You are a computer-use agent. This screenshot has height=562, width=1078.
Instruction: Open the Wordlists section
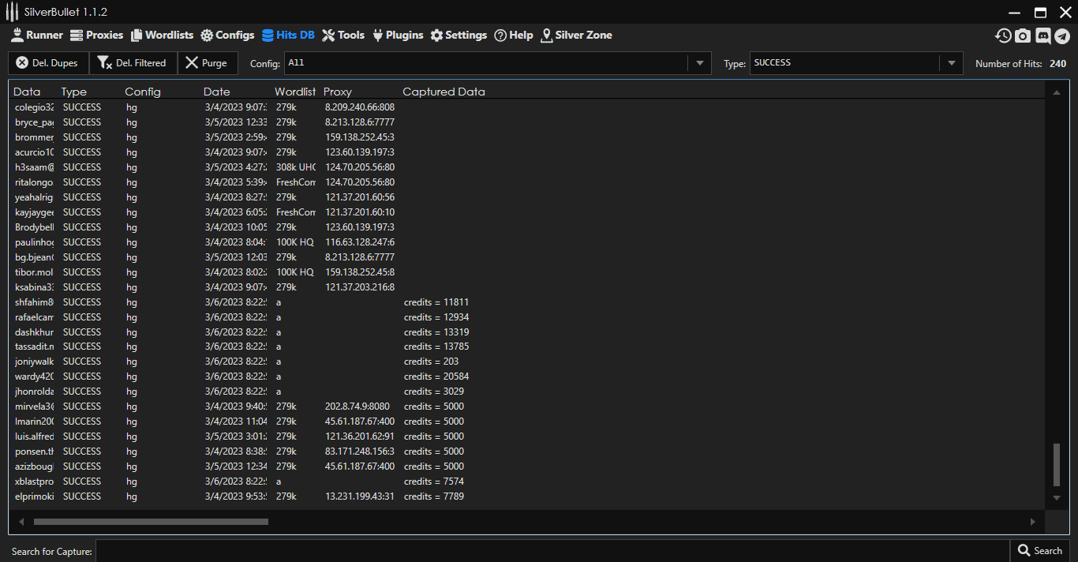(x=162, y=36)
